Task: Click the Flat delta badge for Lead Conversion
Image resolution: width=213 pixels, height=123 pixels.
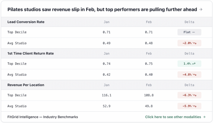Action: click(x=189, y=32)
